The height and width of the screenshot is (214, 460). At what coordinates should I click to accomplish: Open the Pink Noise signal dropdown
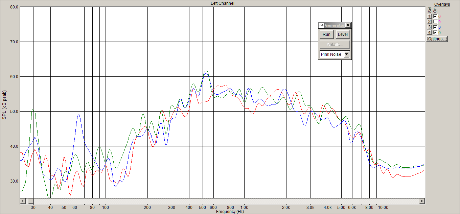(346, 54)
